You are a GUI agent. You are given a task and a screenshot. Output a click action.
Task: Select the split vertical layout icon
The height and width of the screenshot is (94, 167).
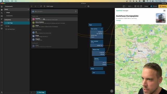click(x=135, y=6)
